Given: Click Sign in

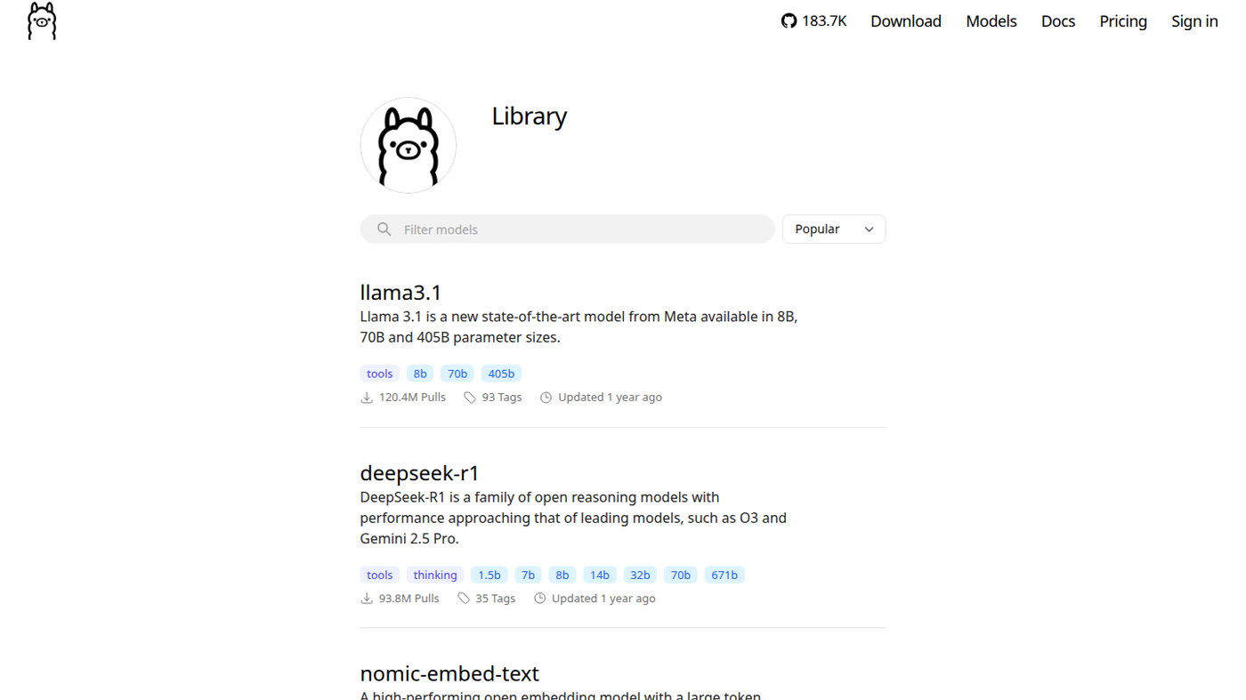Looking at the screenshot, I should point(1194,21).
